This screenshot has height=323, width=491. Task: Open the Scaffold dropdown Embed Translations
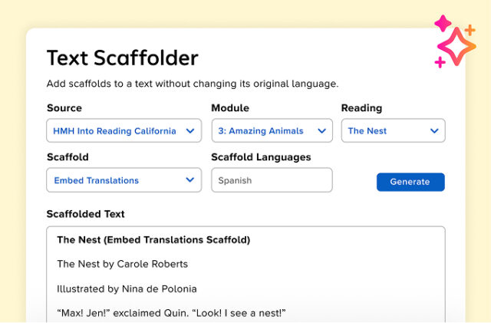(x=124, y=180)
